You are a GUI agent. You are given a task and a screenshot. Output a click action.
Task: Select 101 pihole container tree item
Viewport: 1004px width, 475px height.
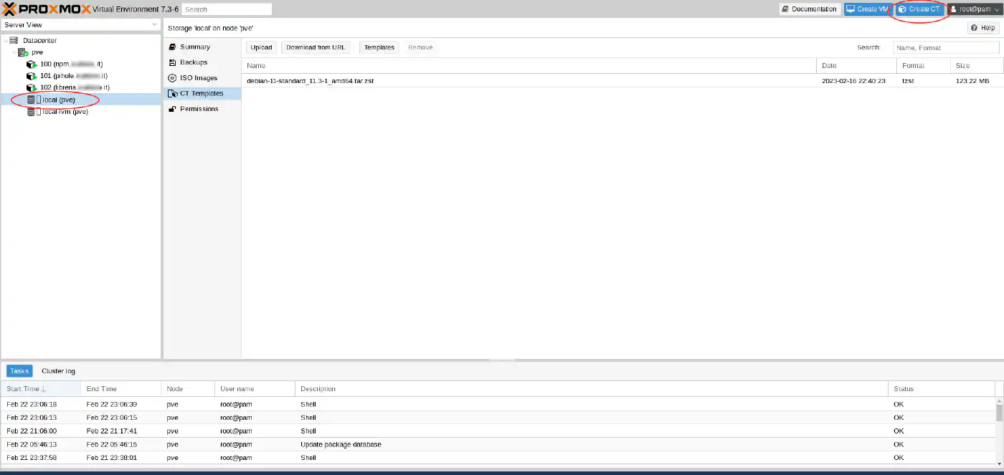(x=80, y=75)
